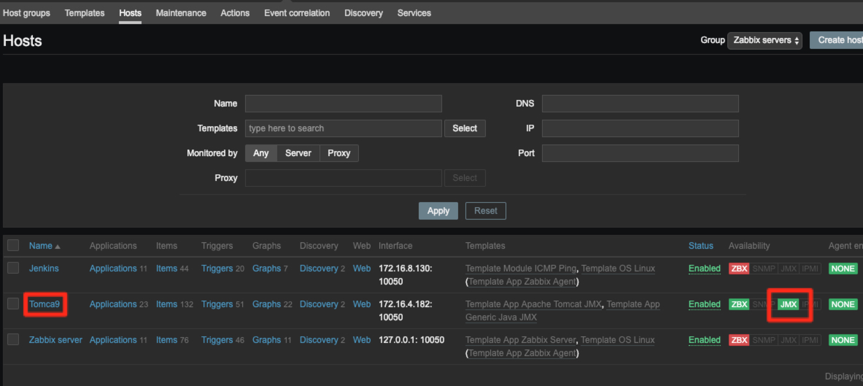This screenshot has width=863, height=386.
Task: Click the green JMX availability badge for Tomca9
Action: click(788, 304)
